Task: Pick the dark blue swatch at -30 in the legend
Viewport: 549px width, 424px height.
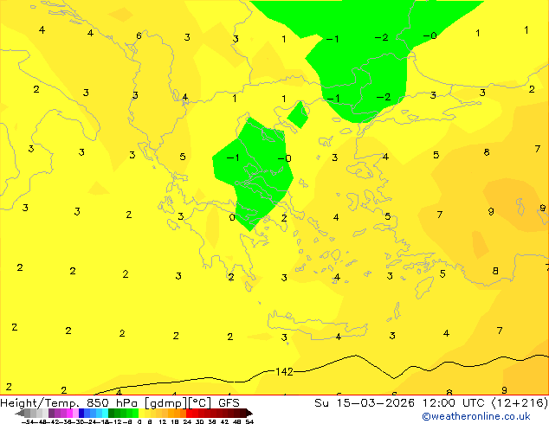Action: (x=81, y=413)
